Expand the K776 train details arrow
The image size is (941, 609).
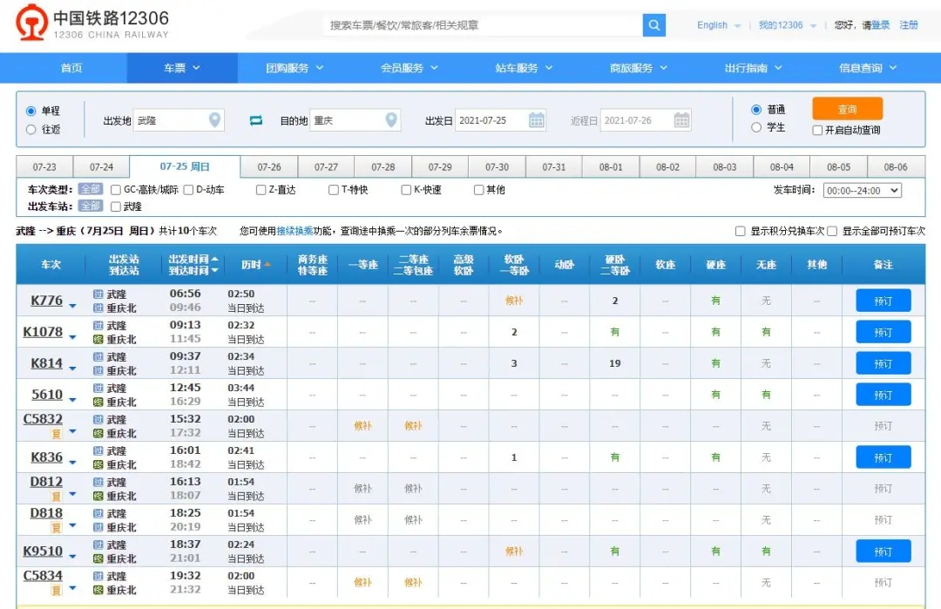pyautogui.click(x=73, y=306)
